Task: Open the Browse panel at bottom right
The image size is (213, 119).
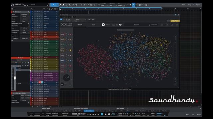Action: pos(199,115)
